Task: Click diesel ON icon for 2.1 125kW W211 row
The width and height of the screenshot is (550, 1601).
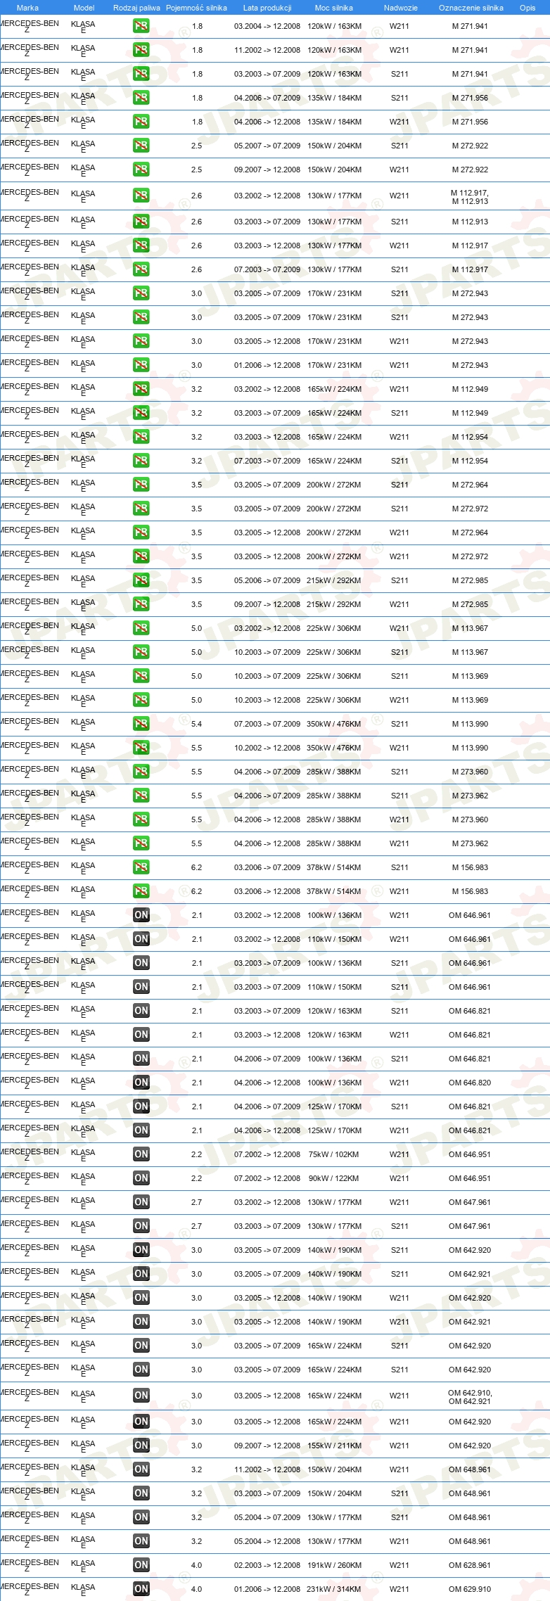Action: pyautogui.click(x=141, y=1130)
